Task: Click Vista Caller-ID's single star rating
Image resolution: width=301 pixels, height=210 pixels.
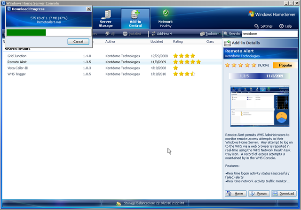Action: coord(175,67)
